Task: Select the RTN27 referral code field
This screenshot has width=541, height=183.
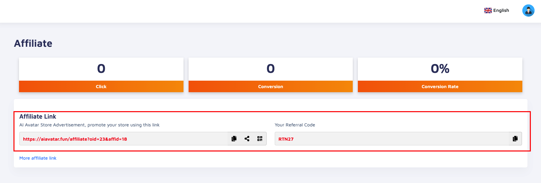Action: (392, 139)
